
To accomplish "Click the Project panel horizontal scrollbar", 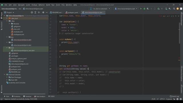I will tap(24, 94).
